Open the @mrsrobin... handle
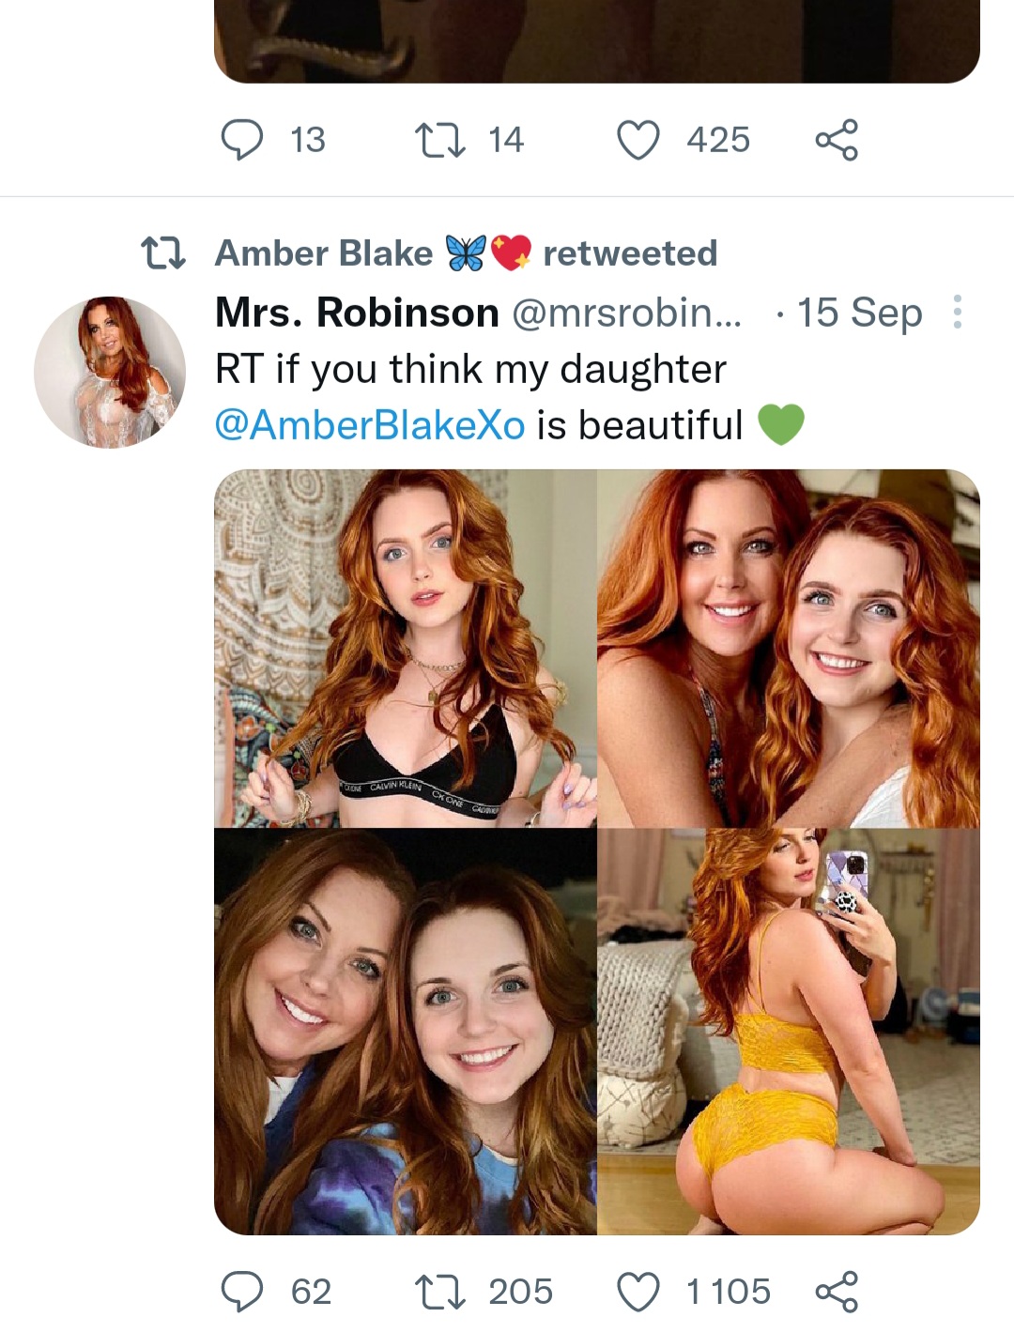Image resolution: width=1014 pixels, height=1332 pixels. coord(626,313)
